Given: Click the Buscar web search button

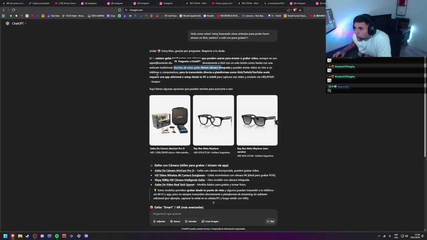Looking at the screenshot, I should click(x=175, y=221).
